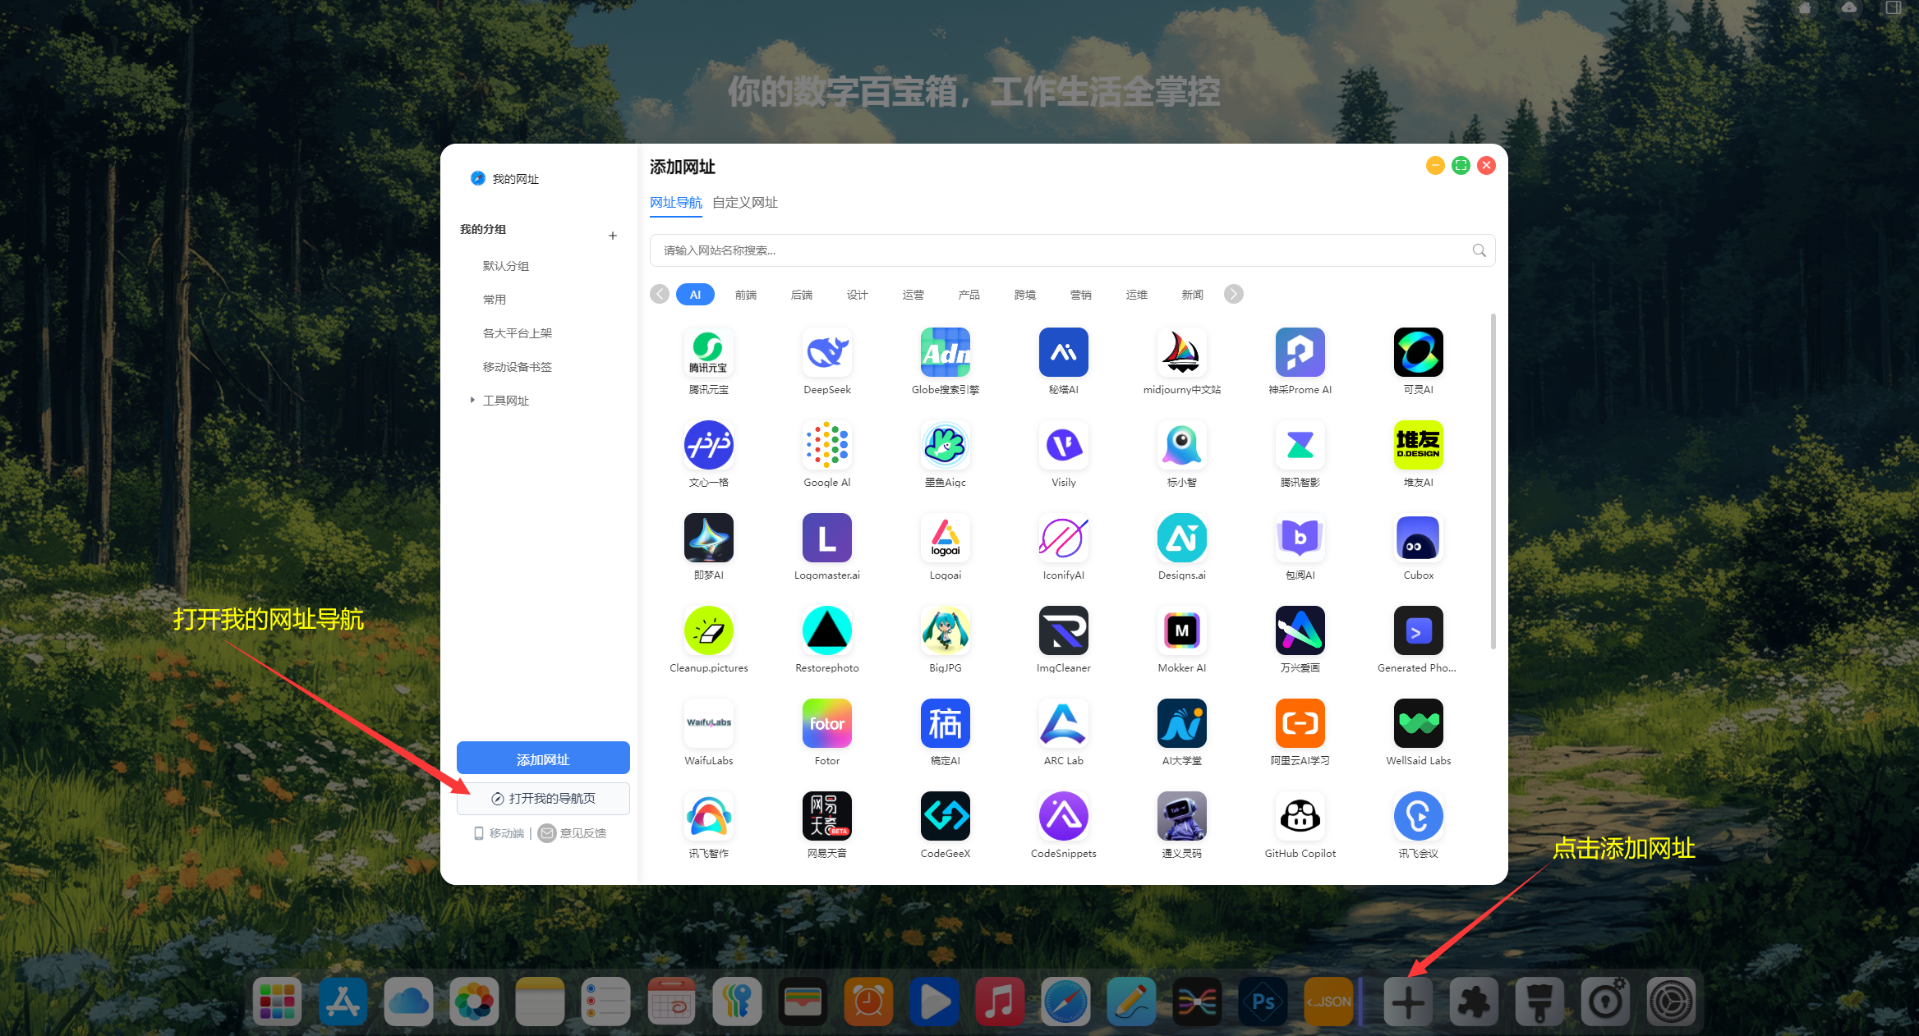Image resolution: width=1919 pixels, height=1036 pixels.
Task: Select the 移动设备书签 group
Action: point(518,367)
